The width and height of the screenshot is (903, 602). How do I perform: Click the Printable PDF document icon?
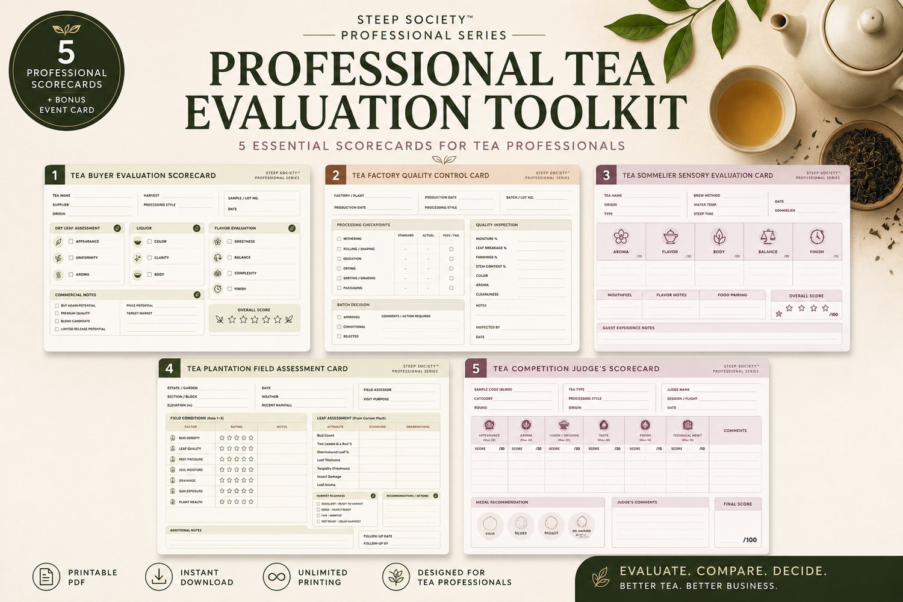coord(46,577)
